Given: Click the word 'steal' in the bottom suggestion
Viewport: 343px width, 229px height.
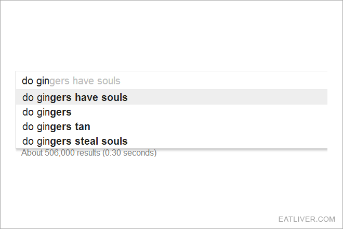Looking at the screenshot, I should (x=86, y=141).
